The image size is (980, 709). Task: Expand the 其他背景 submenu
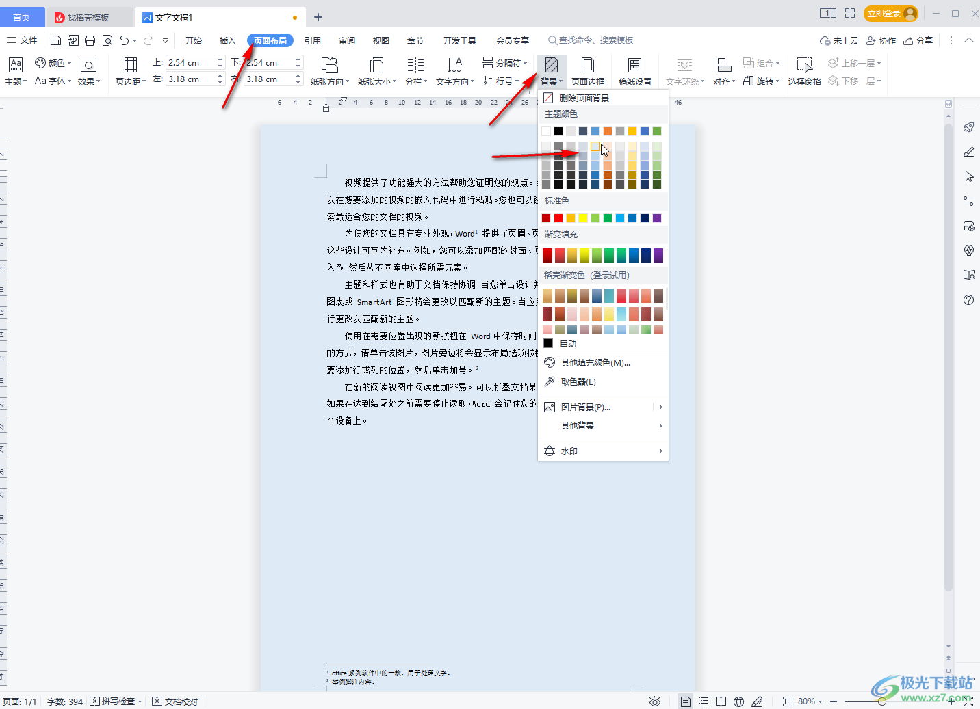603,425
